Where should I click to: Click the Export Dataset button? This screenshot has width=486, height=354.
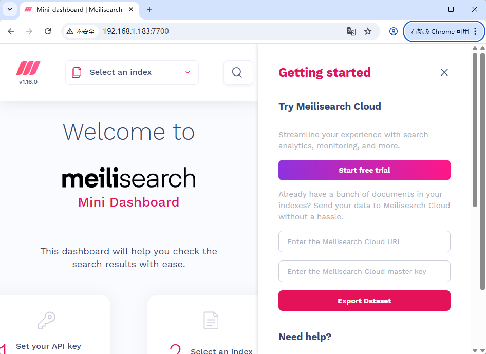pyautogui.click(x=364, y=301)
